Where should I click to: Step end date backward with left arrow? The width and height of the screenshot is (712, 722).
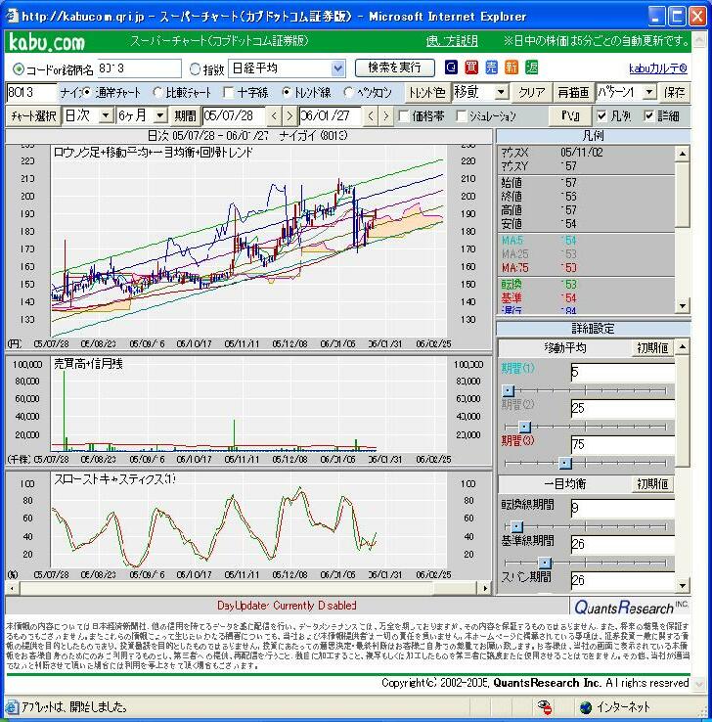click(371, 115)
